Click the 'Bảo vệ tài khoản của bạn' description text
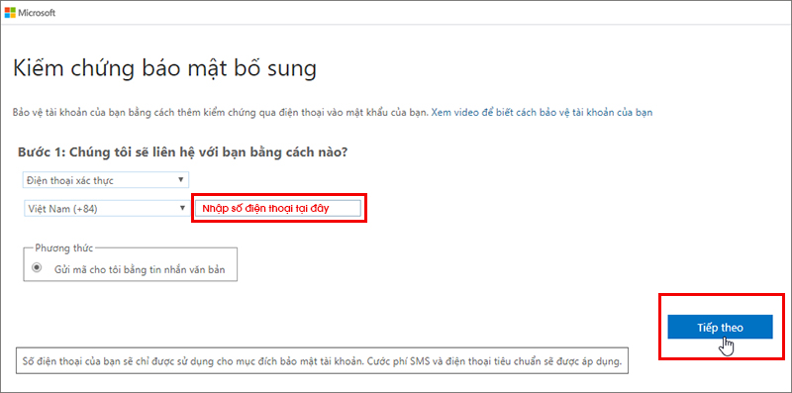Viewport: 792px width, 393px height. tap(221, 112)
